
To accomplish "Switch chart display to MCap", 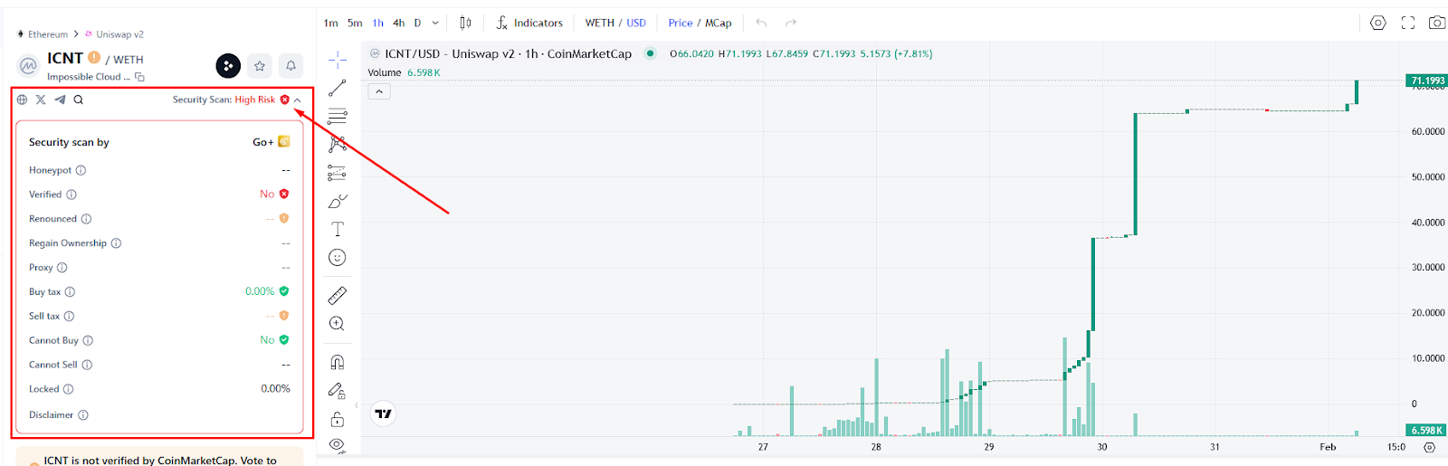I will point(719,23).
